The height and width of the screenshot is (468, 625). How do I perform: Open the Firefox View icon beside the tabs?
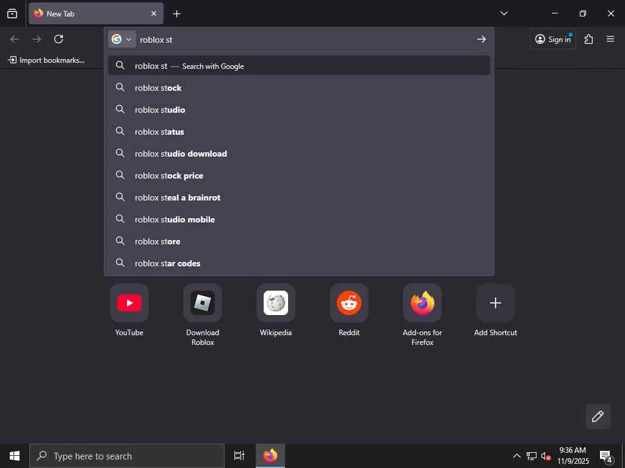pos(12,13)
